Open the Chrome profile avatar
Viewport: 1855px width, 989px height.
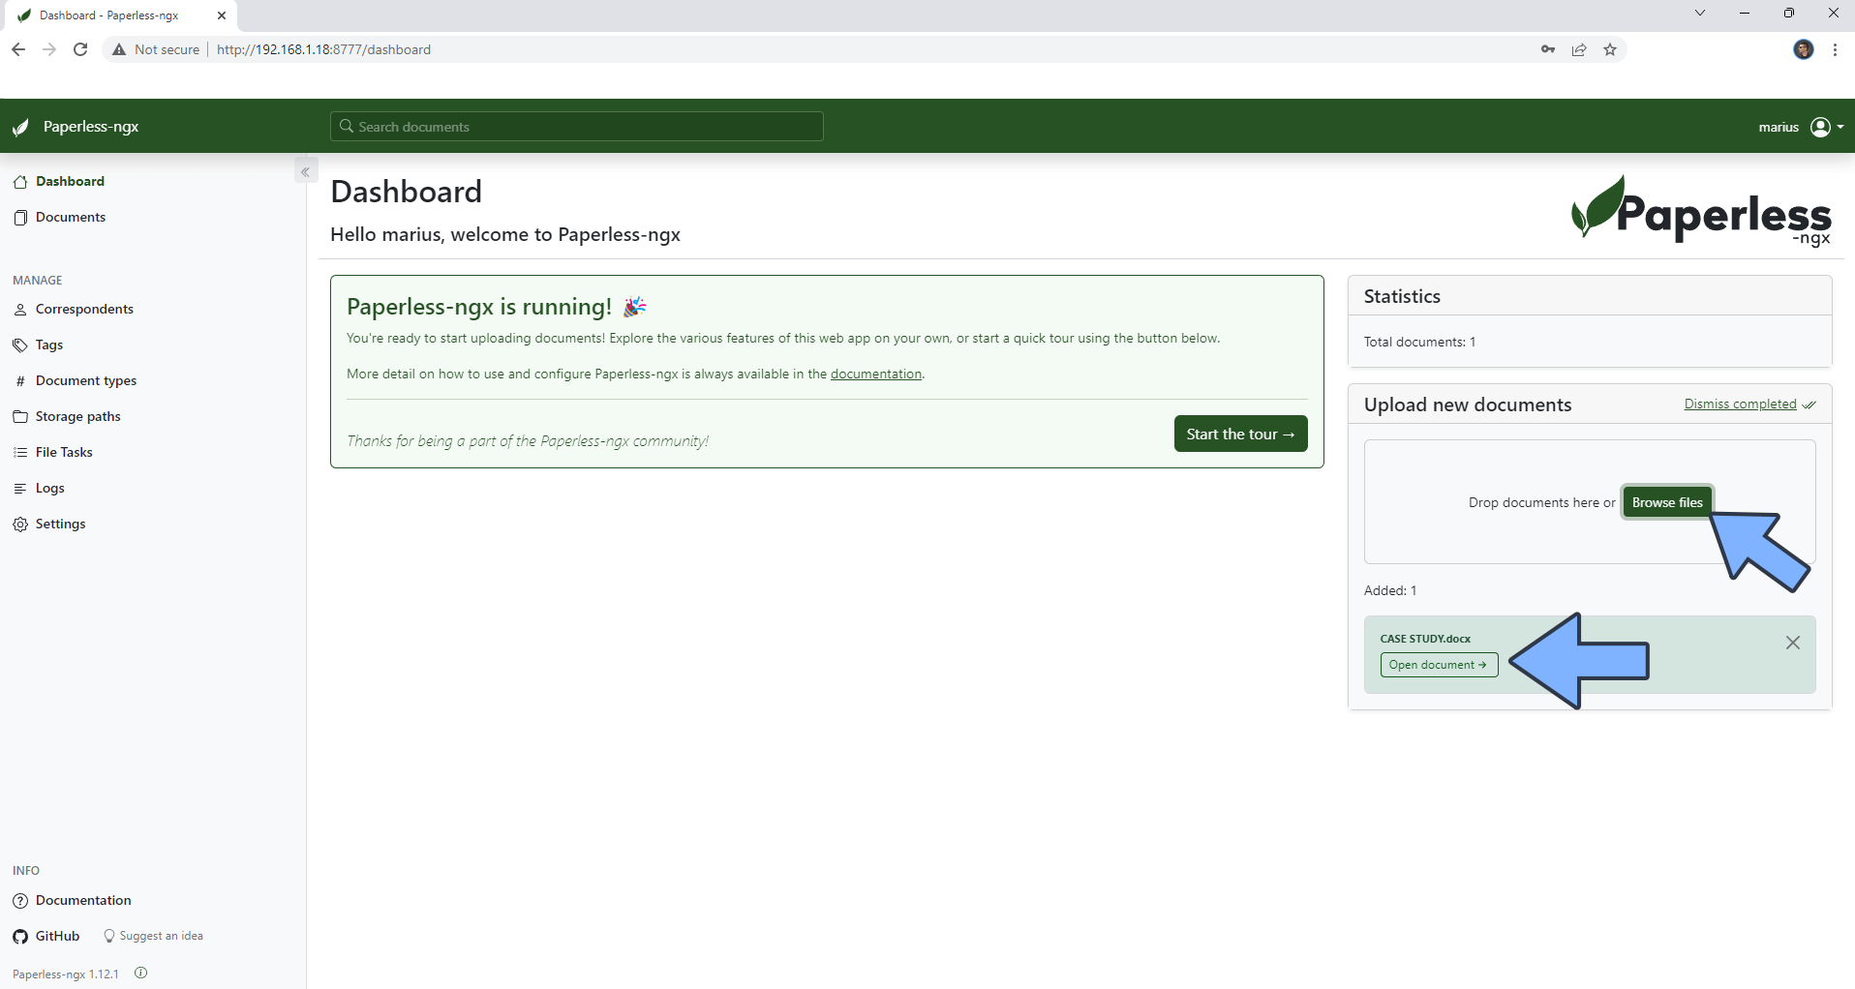coord(1803,49)
